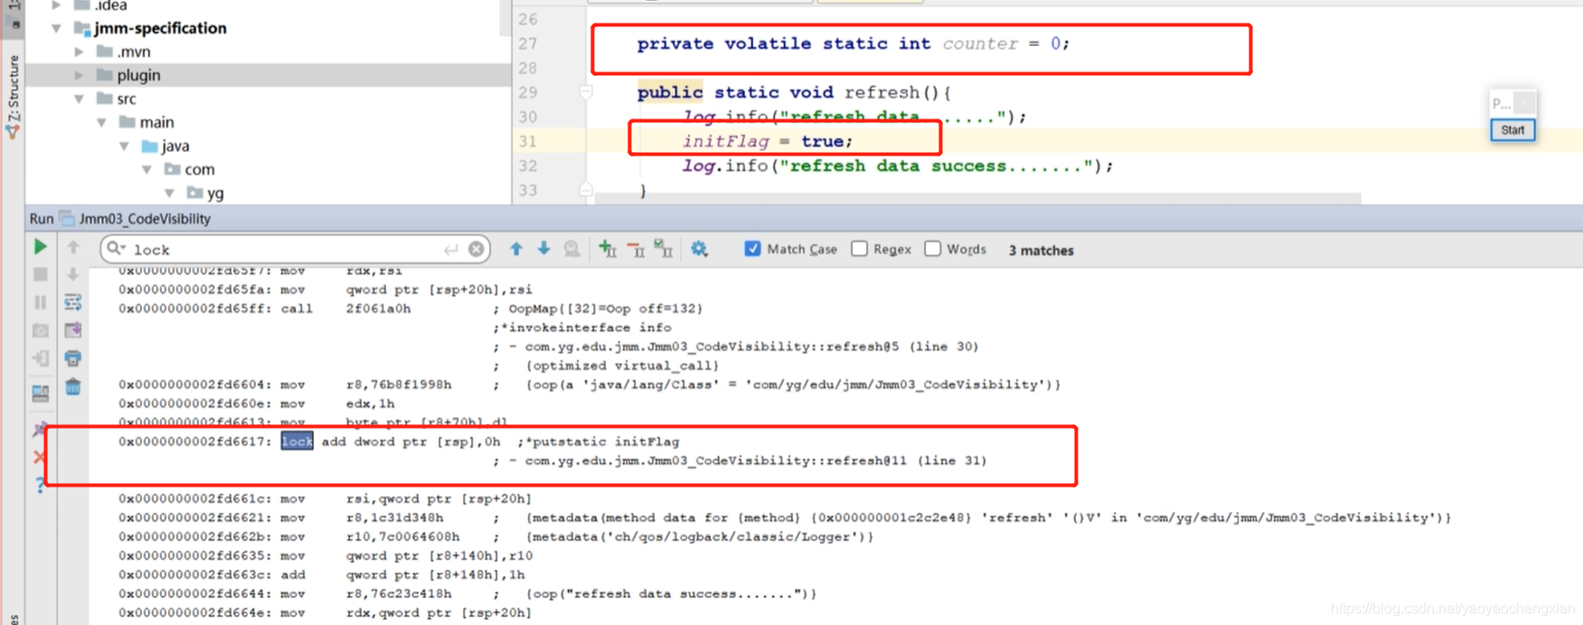Image resolution: width=1583 pixels, height=625 pixels.
Task: Click line 31 in editor gutter
Action: click(528, 141)
